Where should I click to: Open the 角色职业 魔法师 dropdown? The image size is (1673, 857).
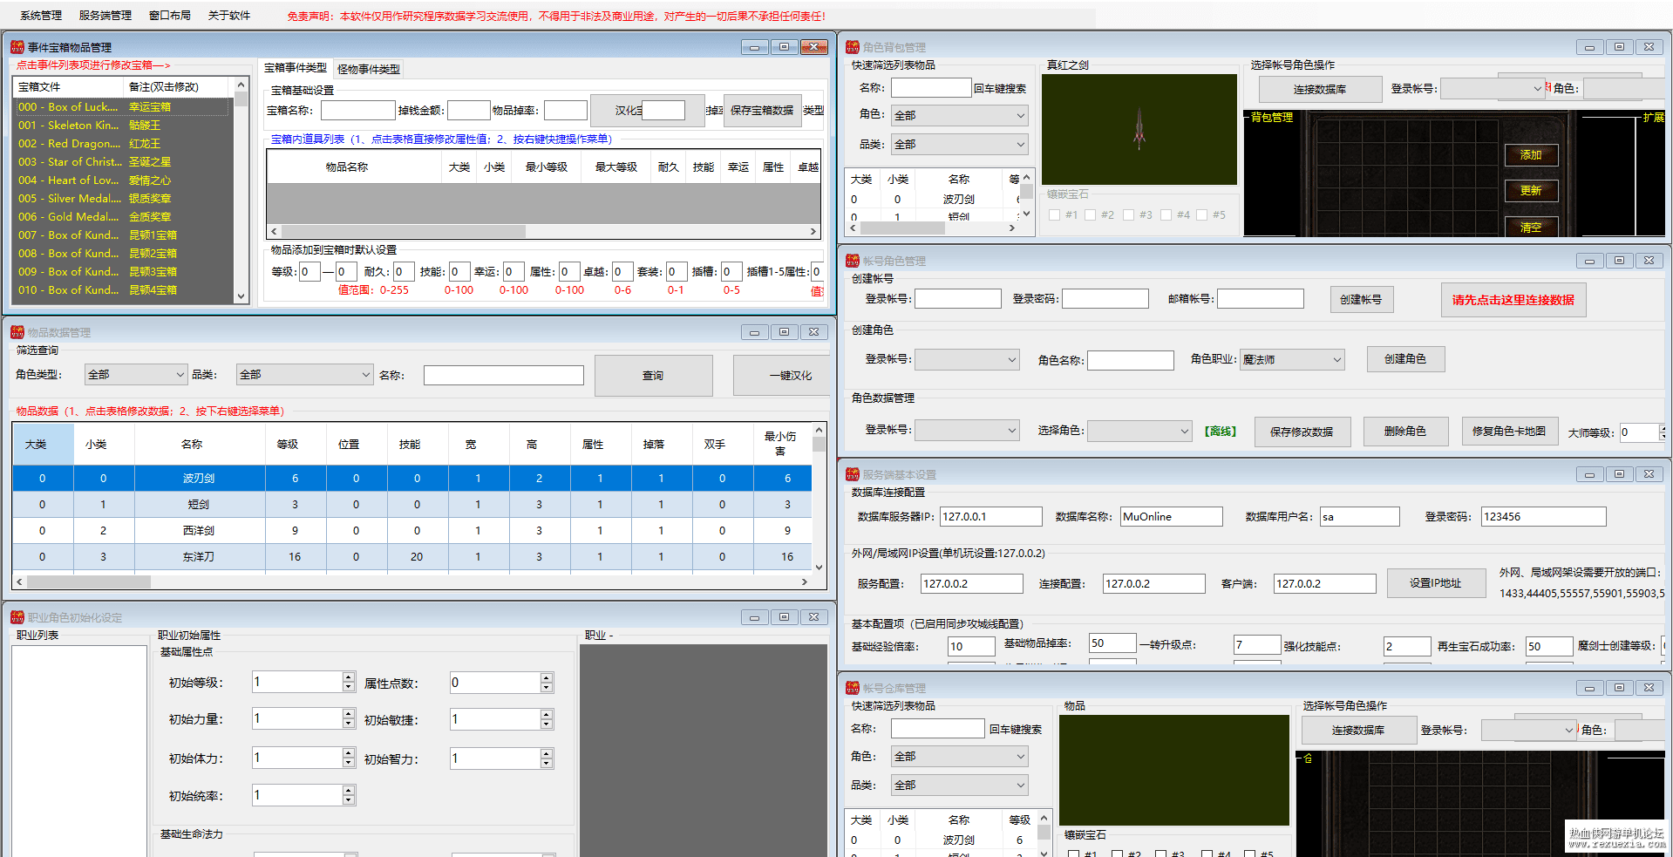pyautogui.click(x=1292, y=359)
